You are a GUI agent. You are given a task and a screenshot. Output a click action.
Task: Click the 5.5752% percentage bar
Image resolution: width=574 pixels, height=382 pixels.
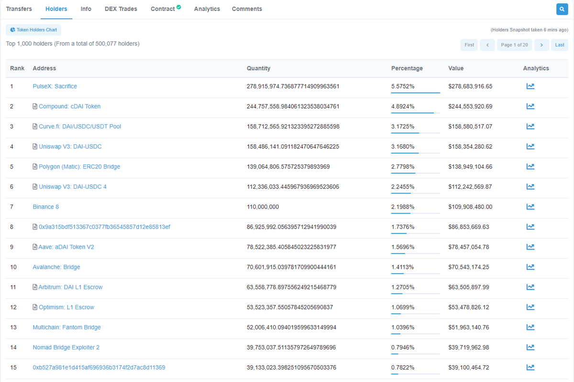[415, 93]
